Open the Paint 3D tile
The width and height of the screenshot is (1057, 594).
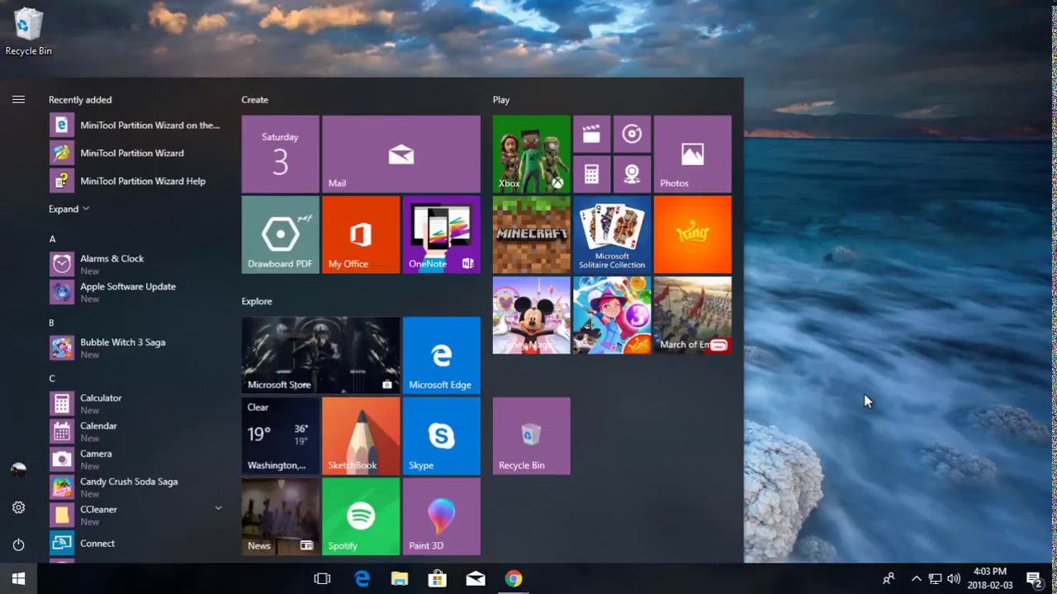441,516
